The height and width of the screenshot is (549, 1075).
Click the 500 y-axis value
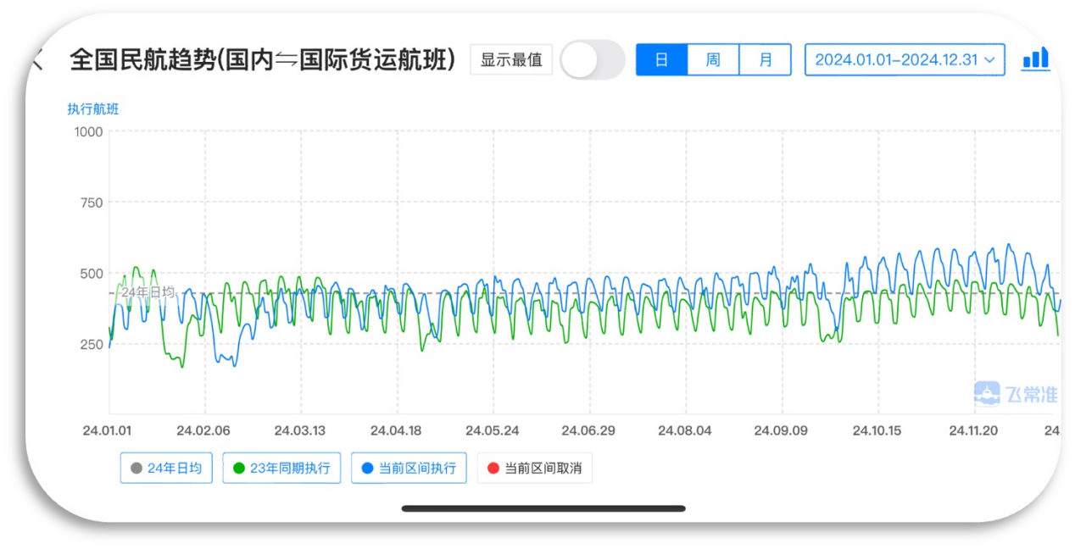92,273
